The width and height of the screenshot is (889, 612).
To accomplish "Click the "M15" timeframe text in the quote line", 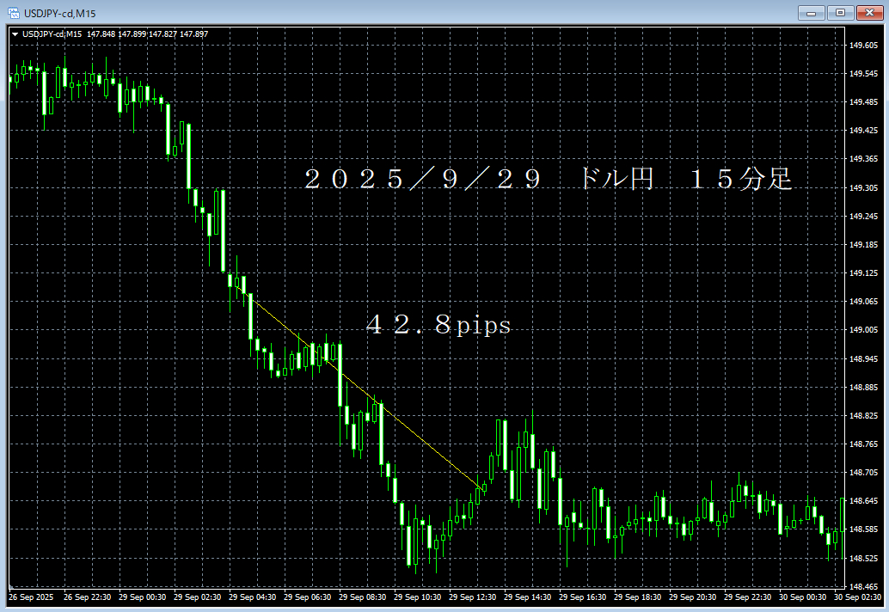I will (x=73, y=33).
